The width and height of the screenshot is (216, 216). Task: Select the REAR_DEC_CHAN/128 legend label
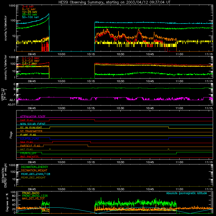click(36, 174)
